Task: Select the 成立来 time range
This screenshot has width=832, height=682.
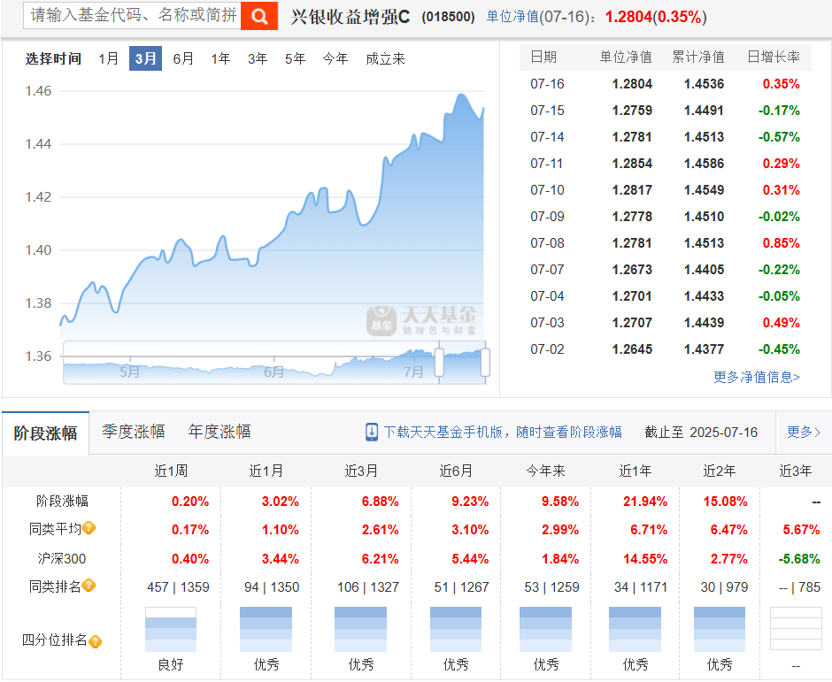Action: (x=385, y=58)
